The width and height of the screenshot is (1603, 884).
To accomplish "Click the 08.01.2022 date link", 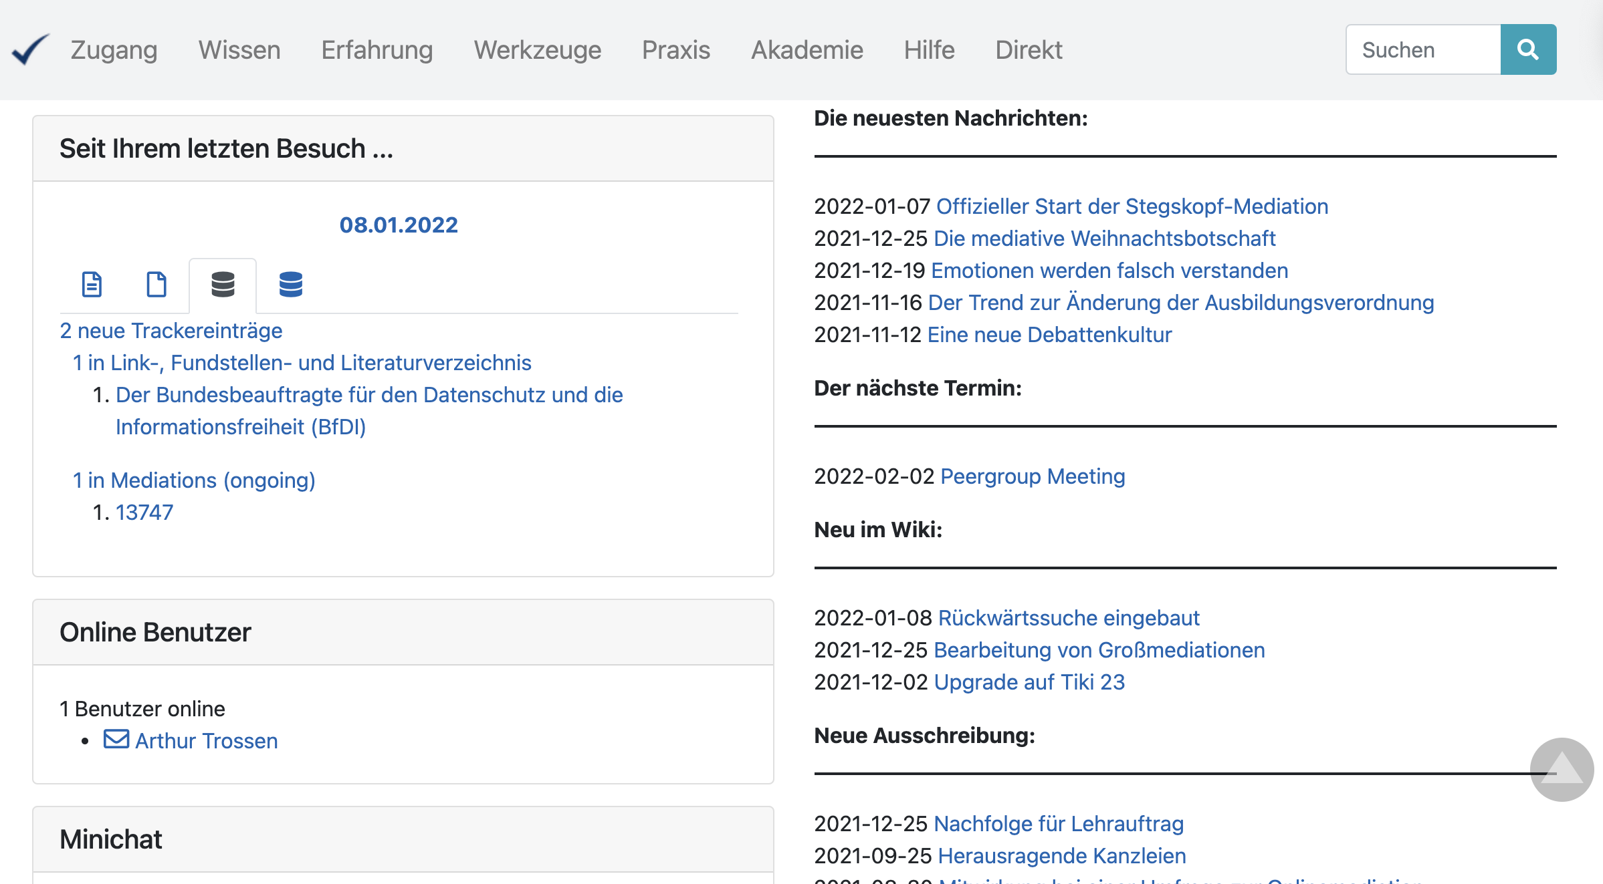I will tap(399, 225).
